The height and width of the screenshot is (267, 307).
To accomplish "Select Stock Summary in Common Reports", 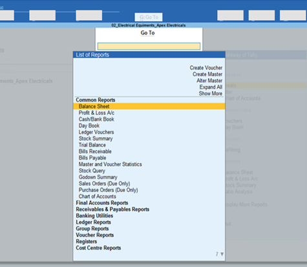I will [96, 138].
